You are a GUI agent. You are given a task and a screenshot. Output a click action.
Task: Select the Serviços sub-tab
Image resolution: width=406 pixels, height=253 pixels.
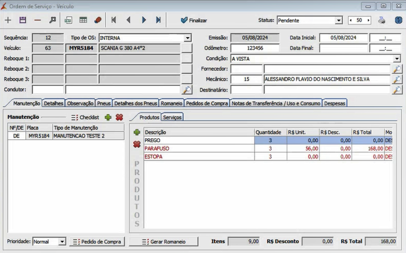coord(172,118)
